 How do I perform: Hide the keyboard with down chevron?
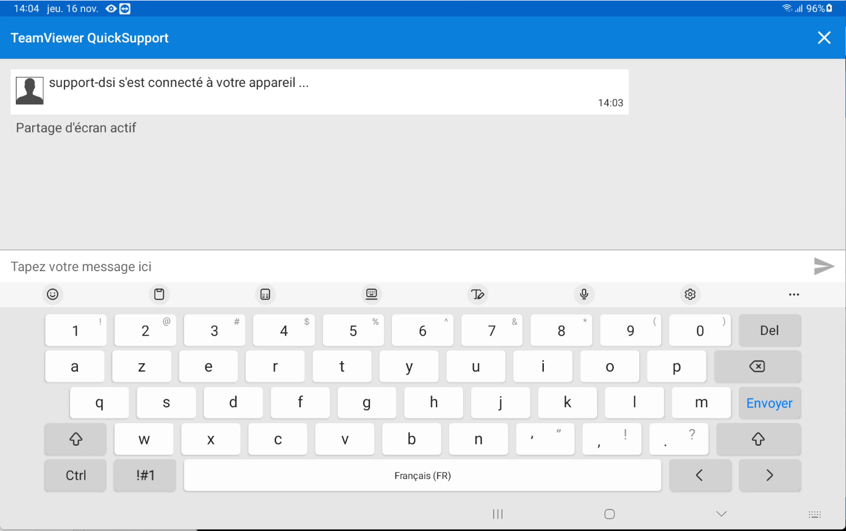(x=721, y=514)
